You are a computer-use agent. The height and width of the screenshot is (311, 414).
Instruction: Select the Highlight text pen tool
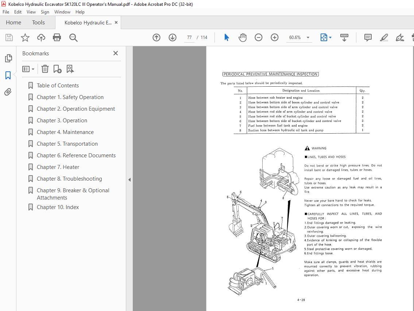pos(384,38)
